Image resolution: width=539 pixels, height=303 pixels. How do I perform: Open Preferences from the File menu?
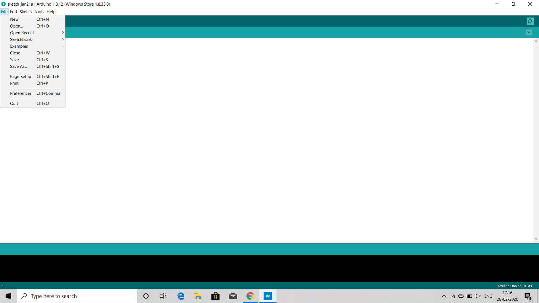click(33, 94)
